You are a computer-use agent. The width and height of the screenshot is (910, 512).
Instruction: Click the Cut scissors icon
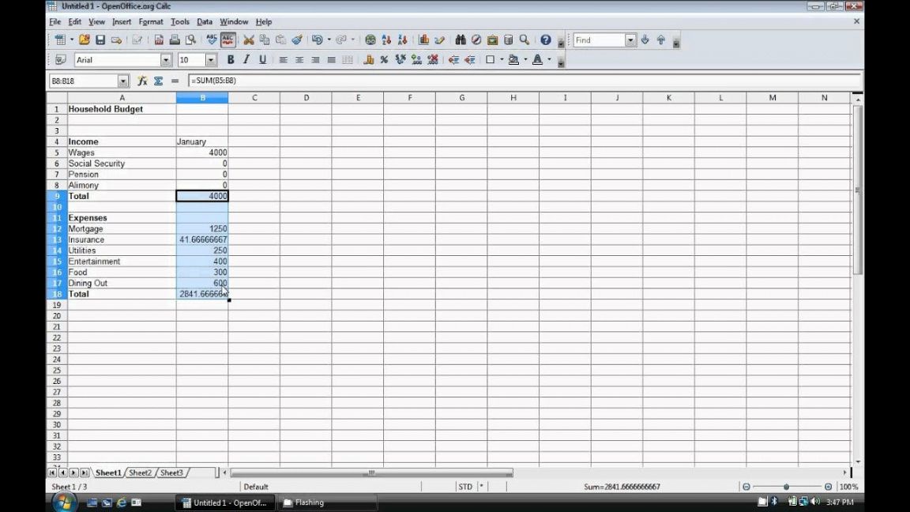coord(249,40)
